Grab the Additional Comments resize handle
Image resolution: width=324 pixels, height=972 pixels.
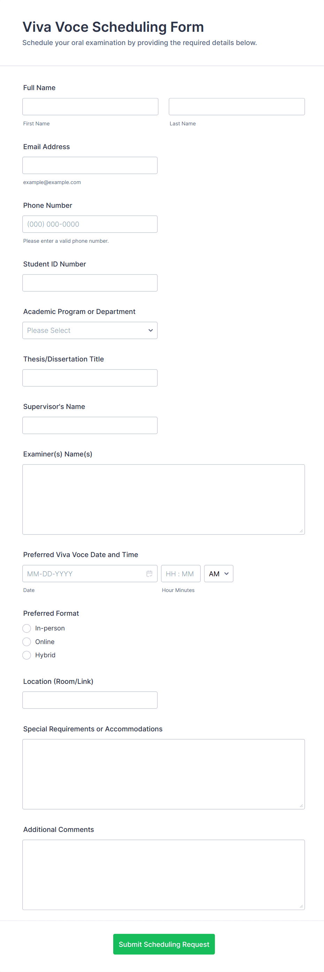[301, 906]
